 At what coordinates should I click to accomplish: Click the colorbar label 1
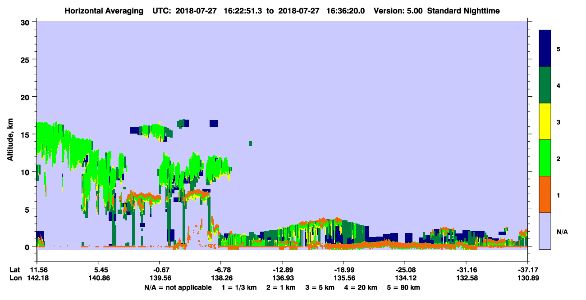559,195
